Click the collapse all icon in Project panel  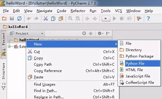pos(91,34)
